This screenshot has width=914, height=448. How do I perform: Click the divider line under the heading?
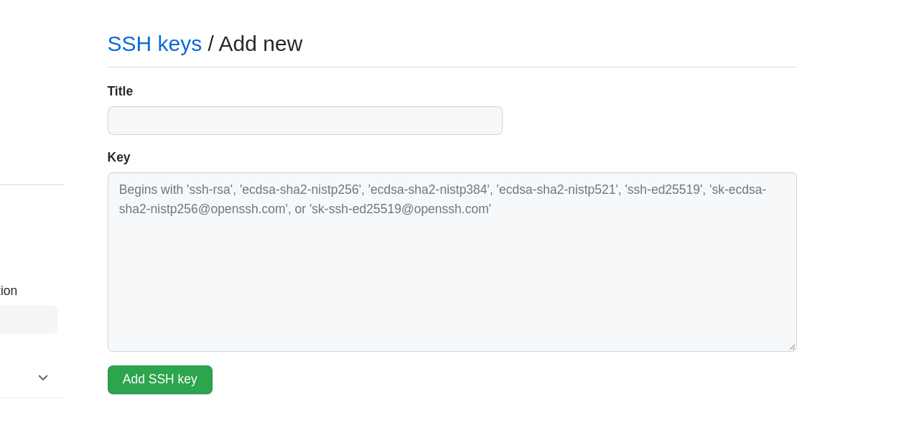[452, 67]
